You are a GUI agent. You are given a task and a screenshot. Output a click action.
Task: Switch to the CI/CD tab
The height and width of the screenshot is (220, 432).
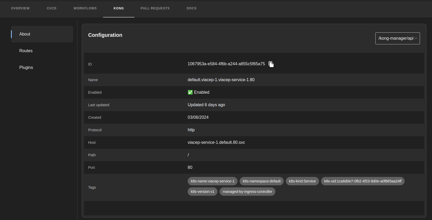(52, 8)
